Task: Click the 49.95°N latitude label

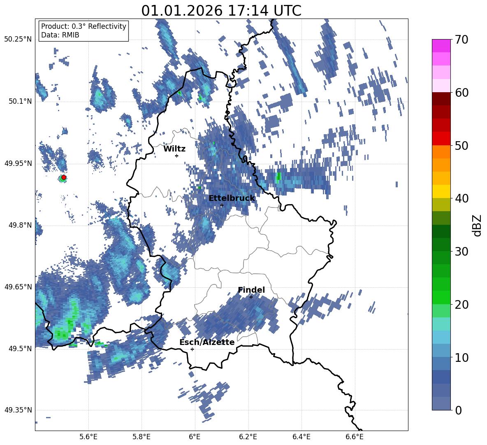Action: point(18,163)
